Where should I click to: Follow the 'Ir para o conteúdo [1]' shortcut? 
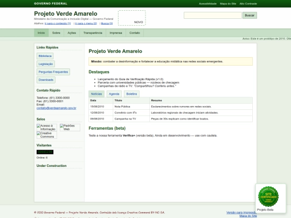(58, 23)
